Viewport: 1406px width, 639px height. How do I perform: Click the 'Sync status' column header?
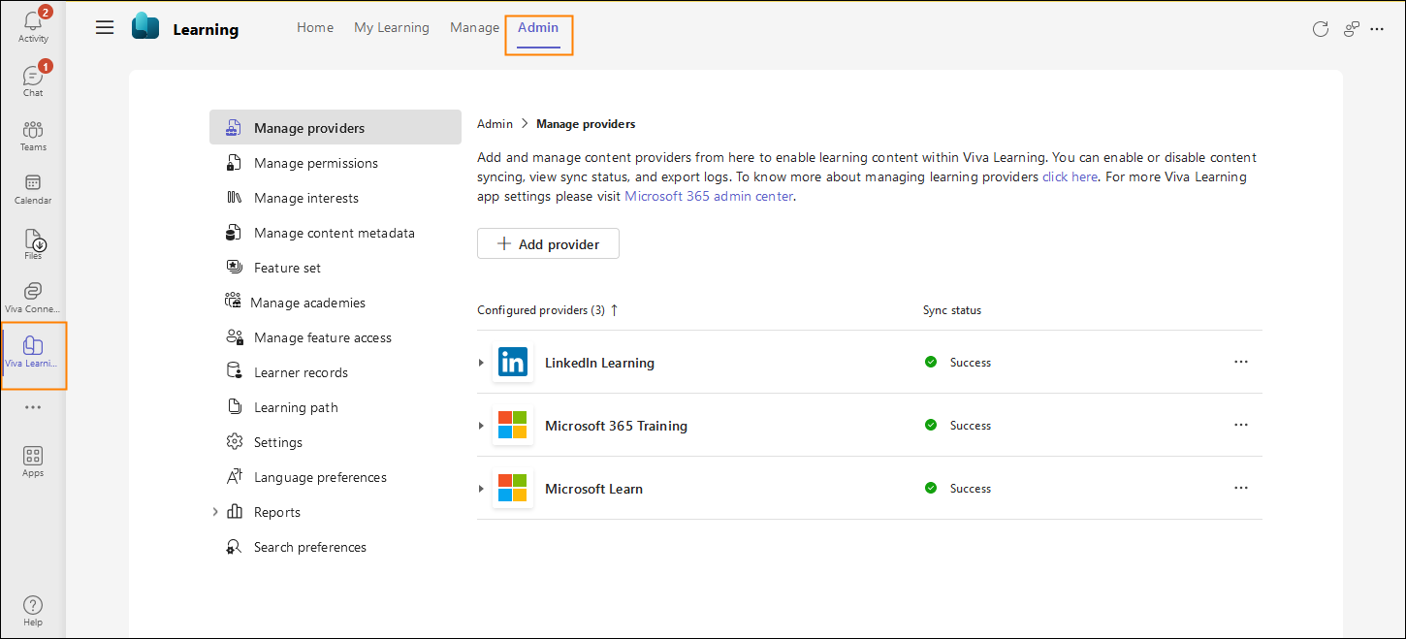(x=952, y=310)
